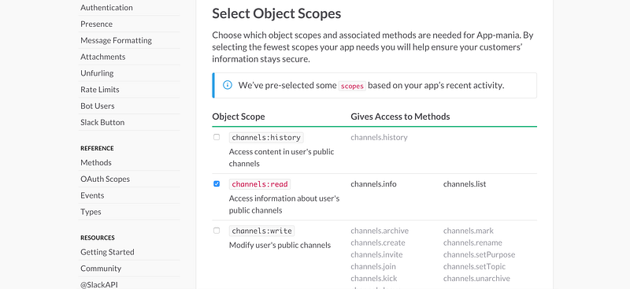Open the OAuth Scopes reference
The width and height of the screenshot is (630, 289).
click(x=106, y=180)
